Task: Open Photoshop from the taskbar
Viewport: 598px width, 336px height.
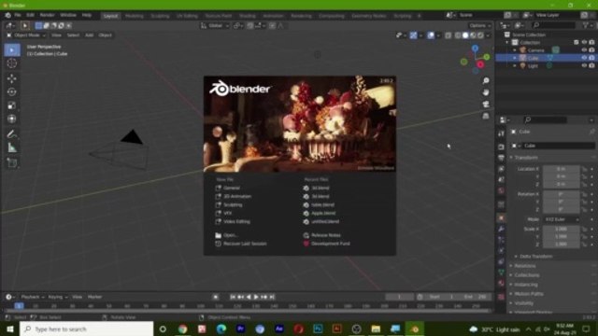Action: (x=318, y=329)
